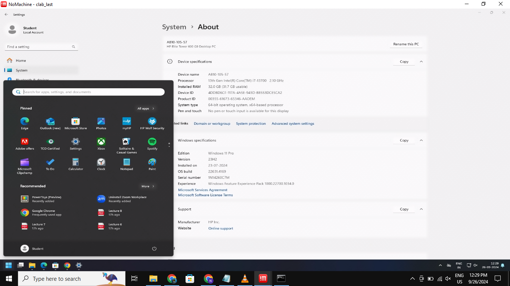Open Lecture 8 PDF from Recommended
510x286 pixels.
click(115, 213)
